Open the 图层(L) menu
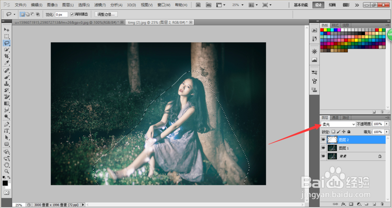This screenshot has width=392, height=208. coord(68,5)
